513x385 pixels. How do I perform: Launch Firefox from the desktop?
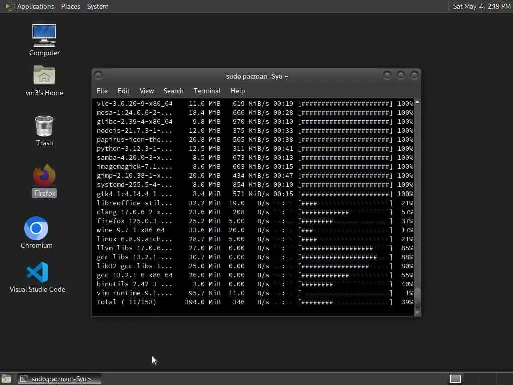tap(44, 180)
